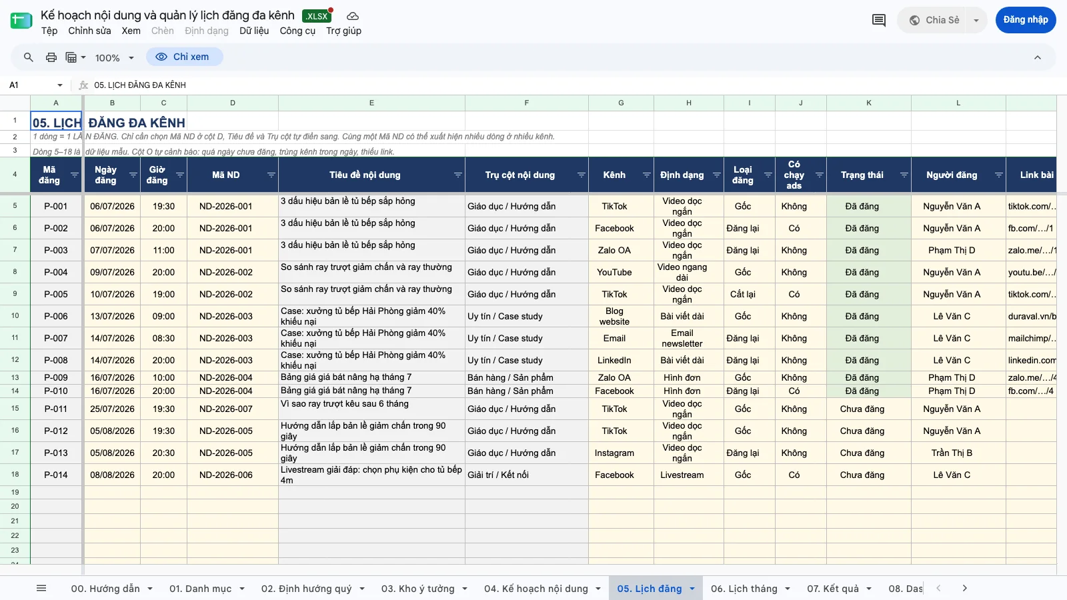1067x600 pixels.
Task: Select the cell P-007
Action: (56, 338)
